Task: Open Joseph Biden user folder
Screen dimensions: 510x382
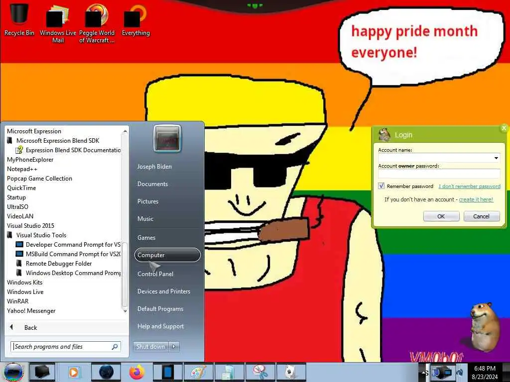Action: [154, 166]
